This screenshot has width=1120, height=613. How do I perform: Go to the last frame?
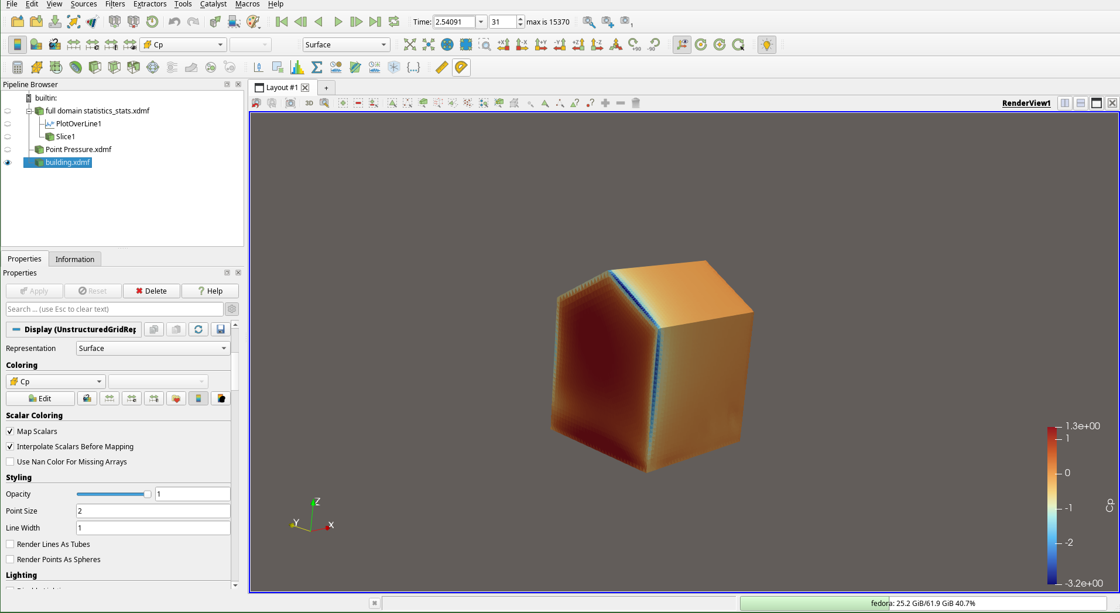coord(375,22)
